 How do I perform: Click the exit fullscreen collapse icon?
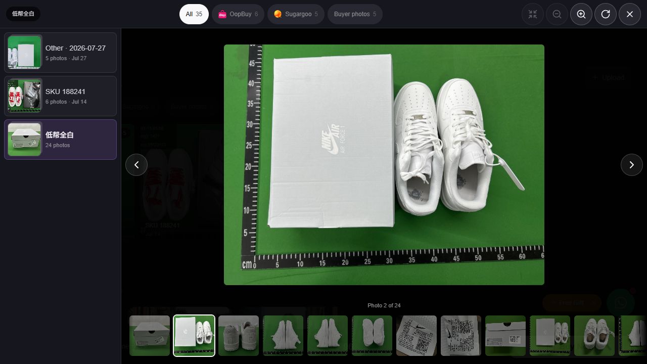[x=533, y=14]
